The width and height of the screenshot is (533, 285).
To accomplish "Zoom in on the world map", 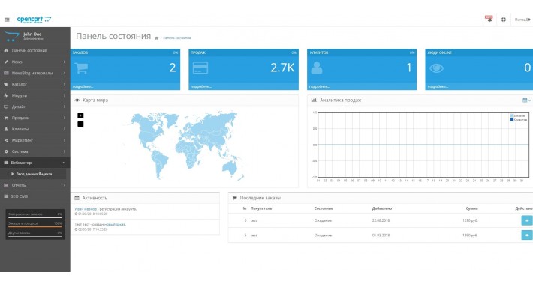I will pos(80,115).
